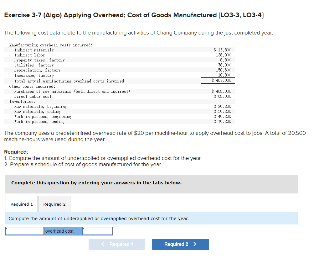Screen dimensions: 324x264
Task: Select the Direct labor cost amount
Action: tap(223, 96)
